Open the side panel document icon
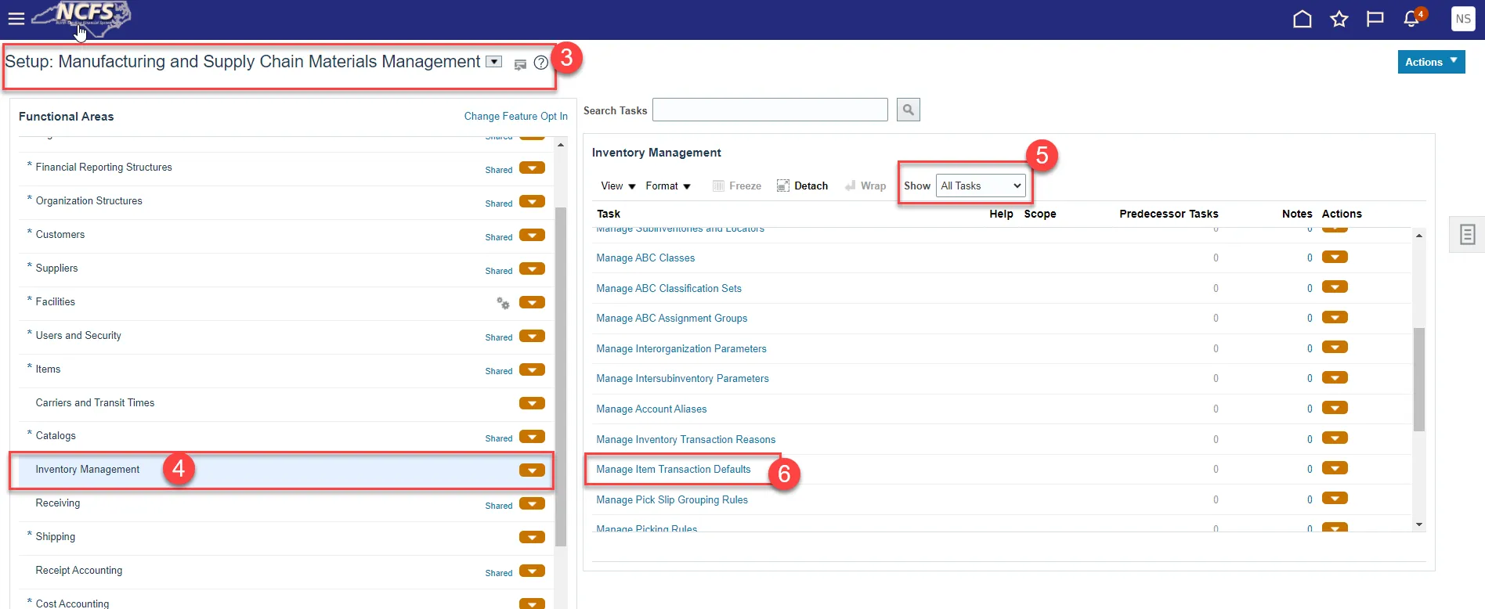This screenshot has height=609, width=1485. coord(1467,234)
